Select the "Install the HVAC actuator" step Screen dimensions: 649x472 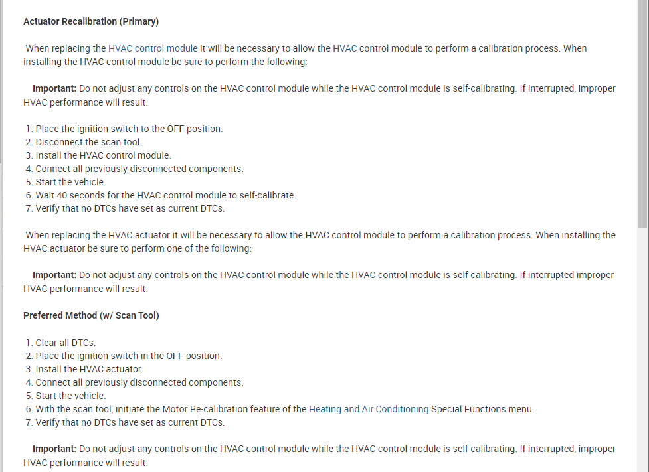(89, 369)
